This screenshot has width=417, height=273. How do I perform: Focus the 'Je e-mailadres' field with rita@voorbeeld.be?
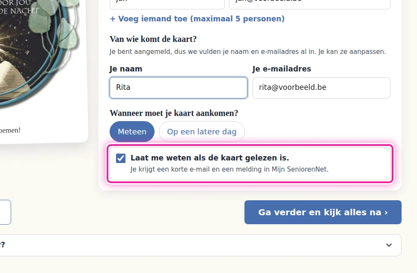pyautogui.click(x=321, y=88)
